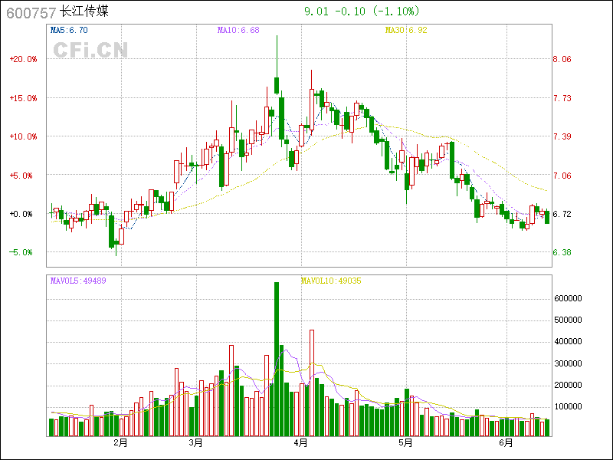Toggle the MA10:6.68 moving average label
Viewport: 613px width, 460px height.
point(238,30)
